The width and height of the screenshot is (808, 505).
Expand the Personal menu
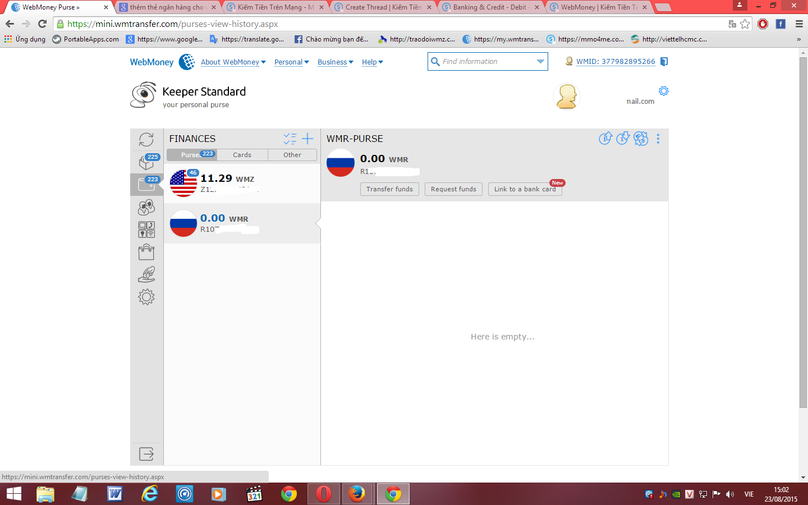[x=292, y=62]
